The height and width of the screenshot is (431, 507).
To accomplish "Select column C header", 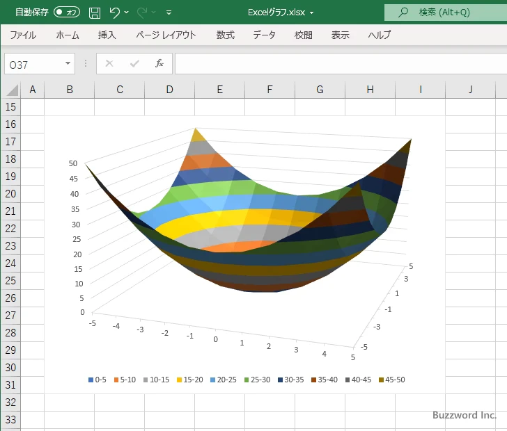I will (120, 90).
